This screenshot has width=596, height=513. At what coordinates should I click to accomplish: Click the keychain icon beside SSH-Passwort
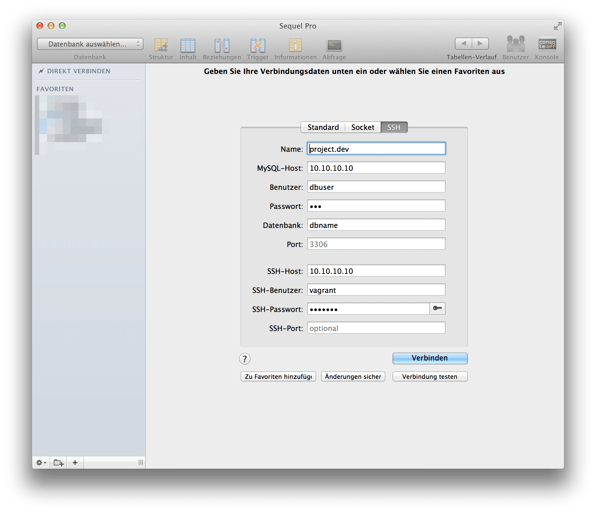(437, 309)
